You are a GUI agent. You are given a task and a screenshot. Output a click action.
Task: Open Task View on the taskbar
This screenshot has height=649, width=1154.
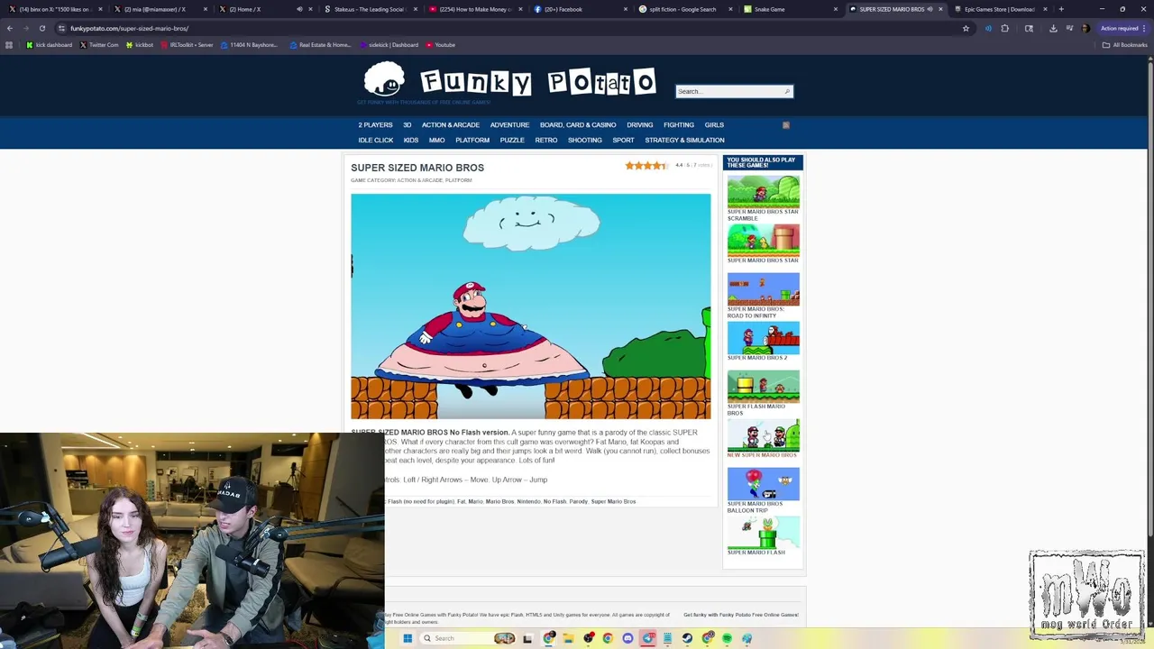(x=527, y=638)
